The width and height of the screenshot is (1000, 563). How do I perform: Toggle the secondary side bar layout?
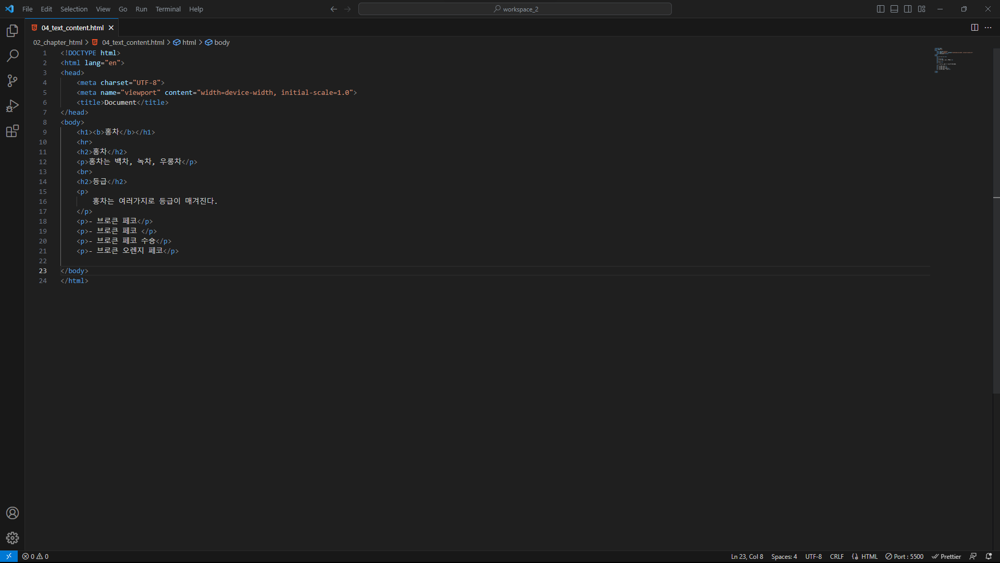pos(908,9)
